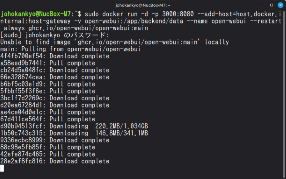Click the 4f4fb700ef54 Download complete line
286x179 pixels.
point(55,56)
